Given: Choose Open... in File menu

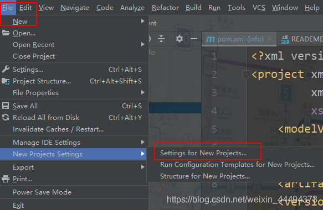Looking at the screenshot, I should 74,33.
